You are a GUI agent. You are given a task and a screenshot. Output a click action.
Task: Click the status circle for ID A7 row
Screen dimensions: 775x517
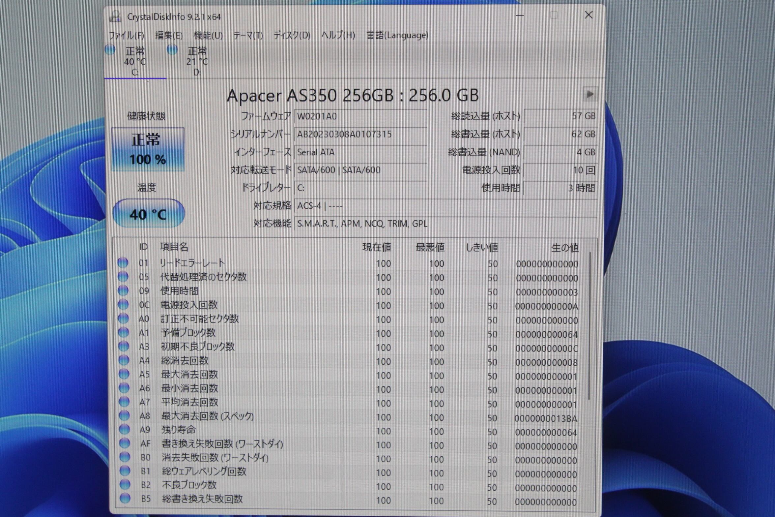(124, 402)
